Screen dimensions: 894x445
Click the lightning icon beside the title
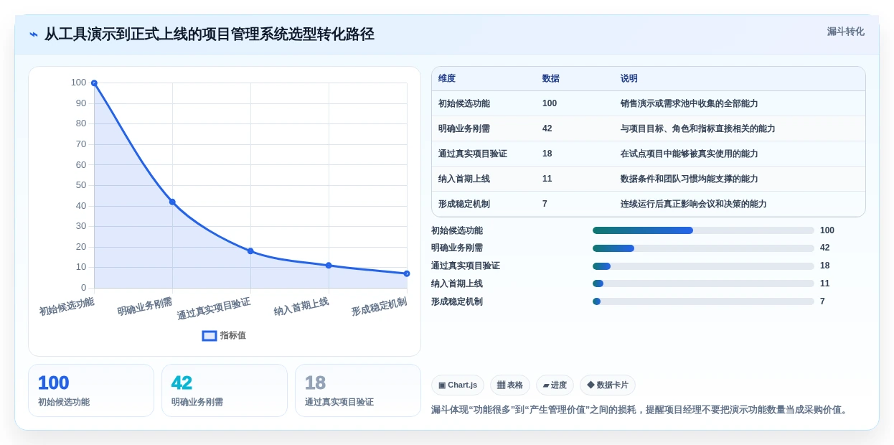click(34, 34)
